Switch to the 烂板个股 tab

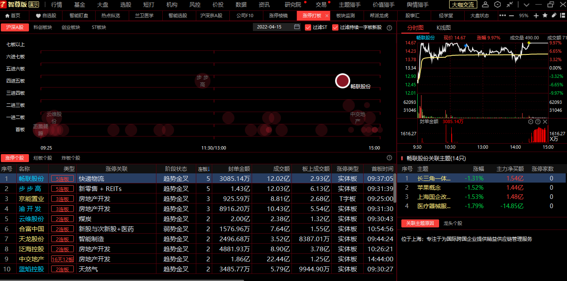point(42,158)
